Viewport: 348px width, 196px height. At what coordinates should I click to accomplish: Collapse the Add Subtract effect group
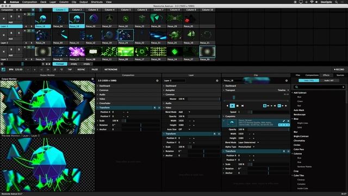(x=293, y=93)
